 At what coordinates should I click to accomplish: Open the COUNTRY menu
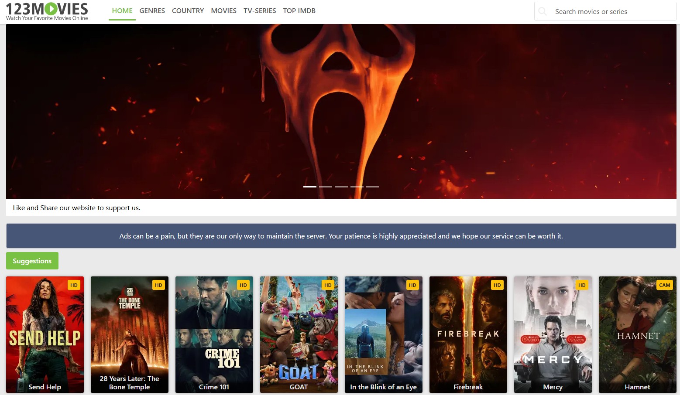(x=188, y=11)
